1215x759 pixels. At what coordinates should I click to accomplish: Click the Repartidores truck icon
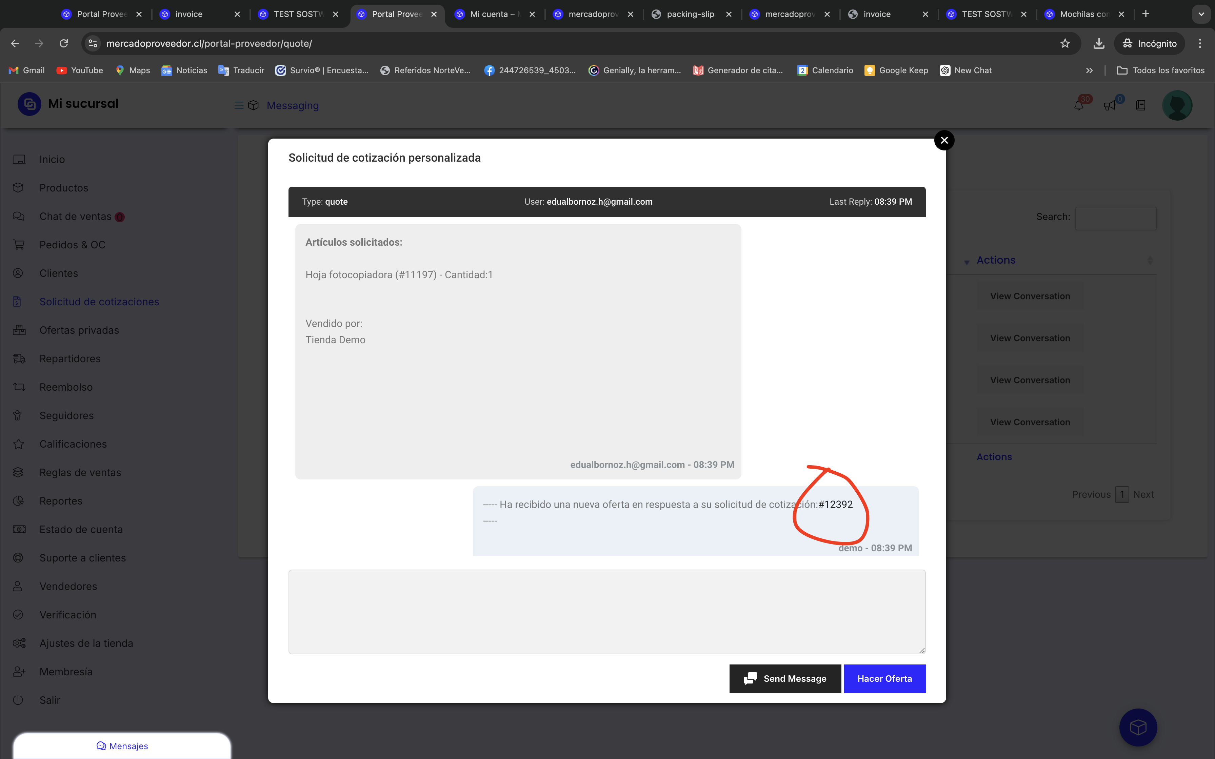point(19,358)
